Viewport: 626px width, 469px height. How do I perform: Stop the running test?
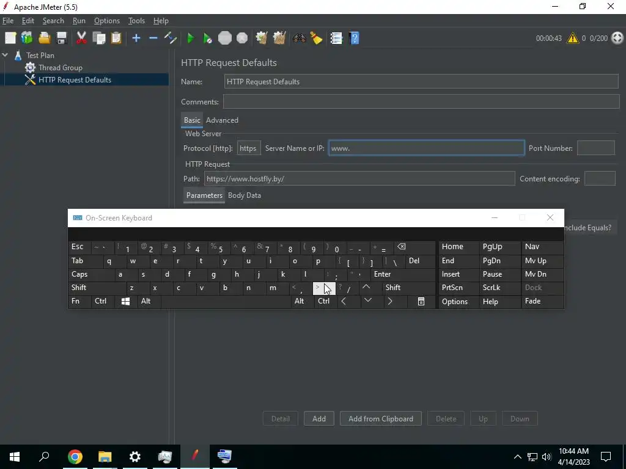tap(225, 38)
